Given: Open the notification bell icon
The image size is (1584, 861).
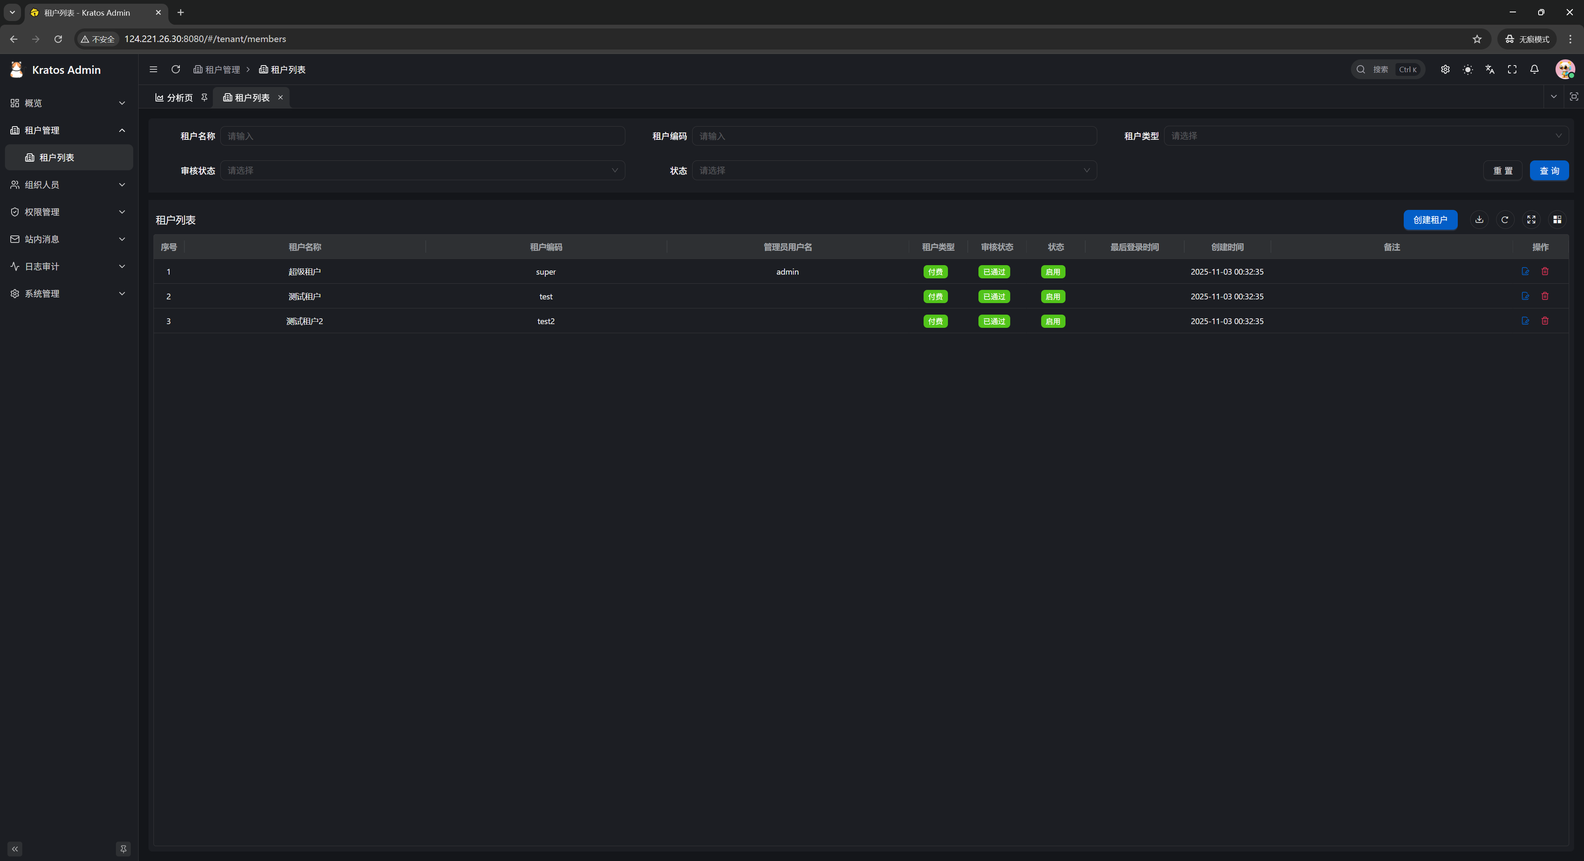Looking at the screenshot, I should point(1534,69).
